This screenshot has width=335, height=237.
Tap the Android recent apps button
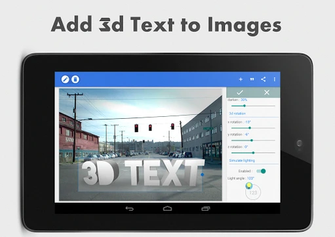[206, 209]
